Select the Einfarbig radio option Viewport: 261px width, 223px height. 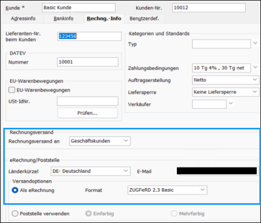(88, 213)
